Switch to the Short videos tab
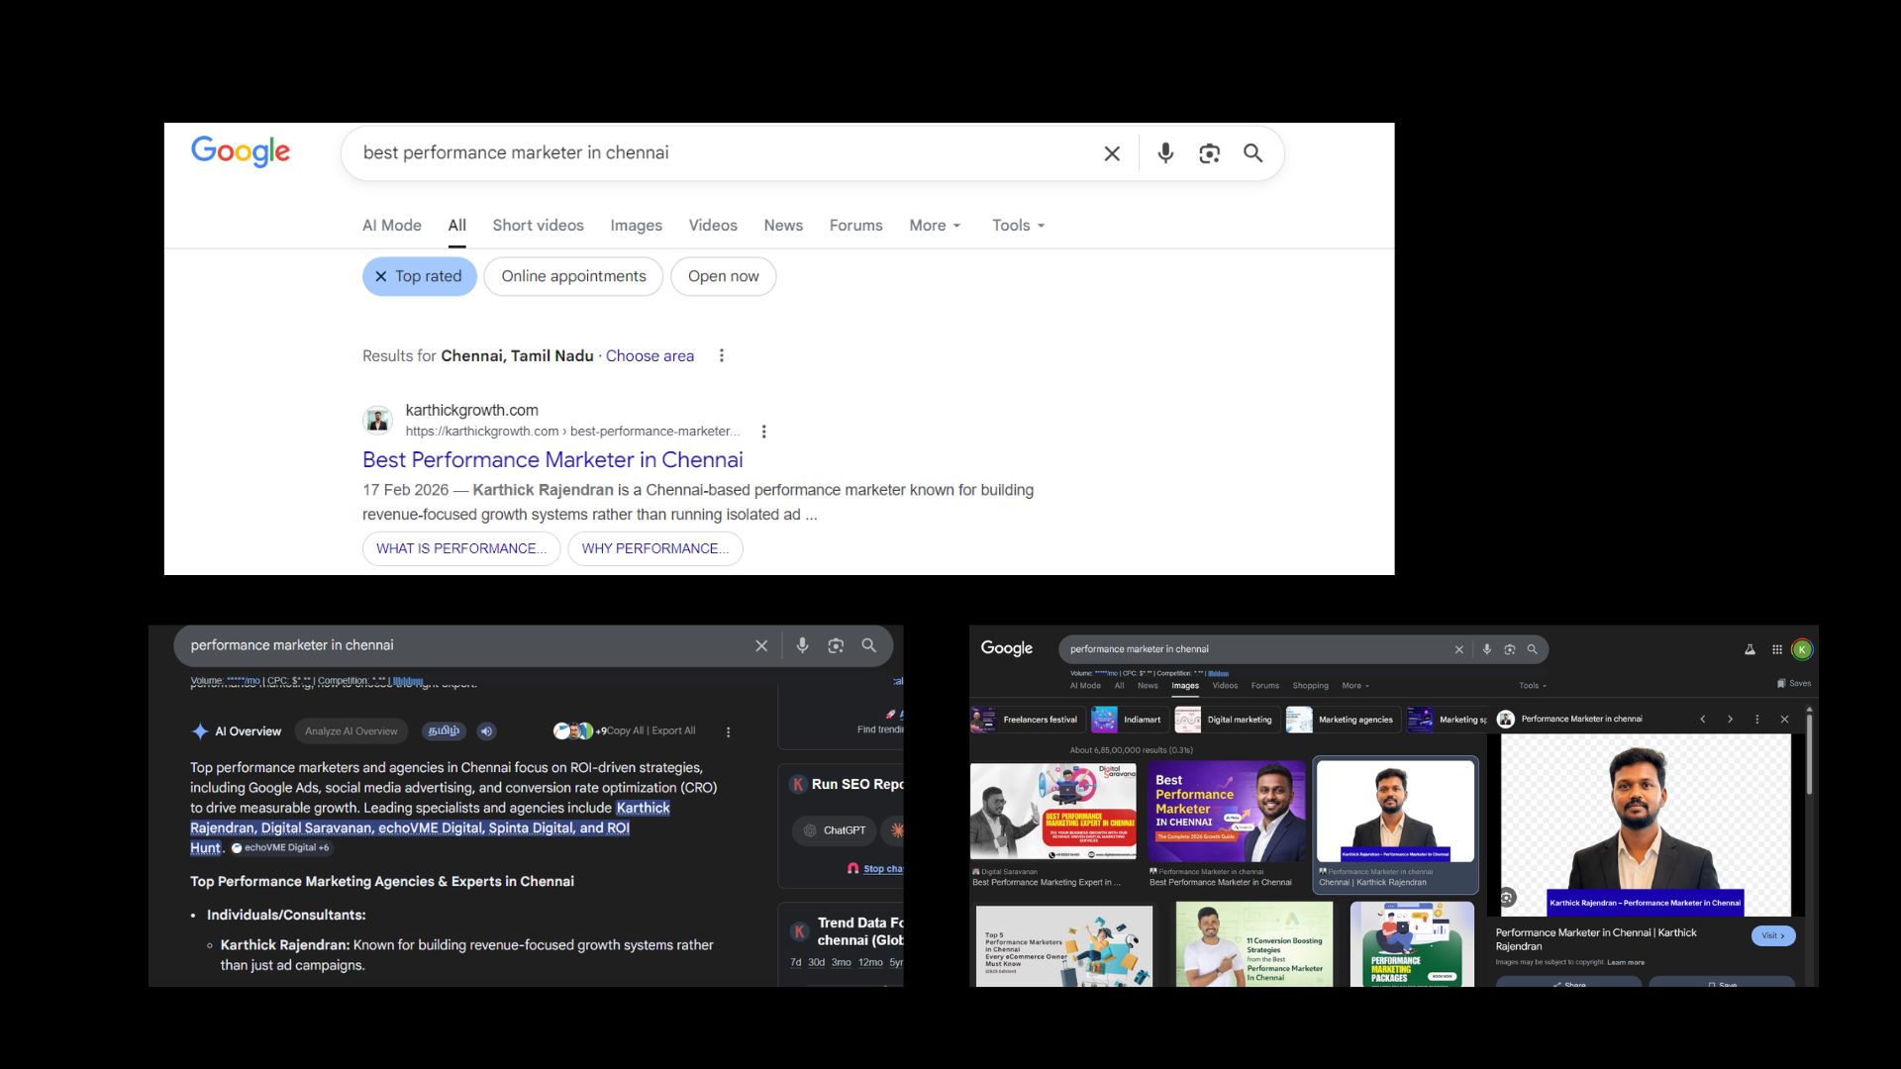Image resolution: width=1901 pixels, height=1069 pixels. (538, 226)
